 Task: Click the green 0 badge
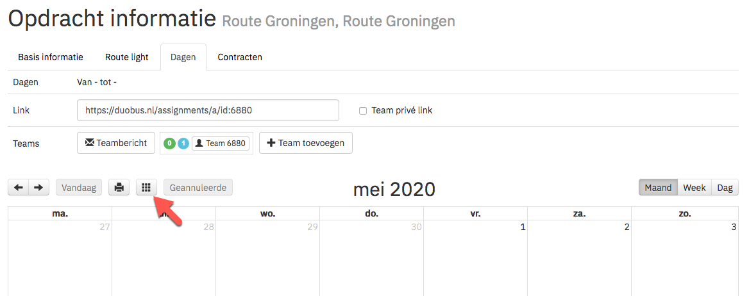[x=169, y=144]
